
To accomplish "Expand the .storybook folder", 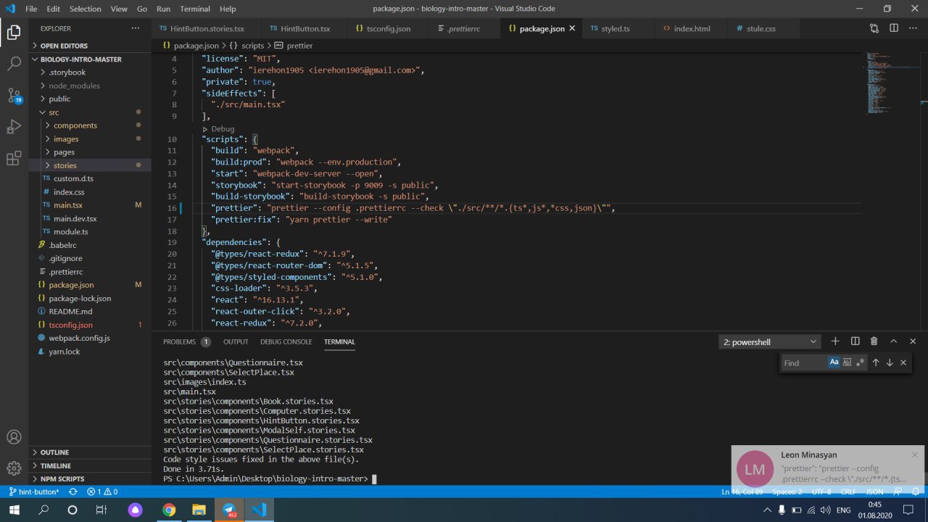I will click(91, 72).
